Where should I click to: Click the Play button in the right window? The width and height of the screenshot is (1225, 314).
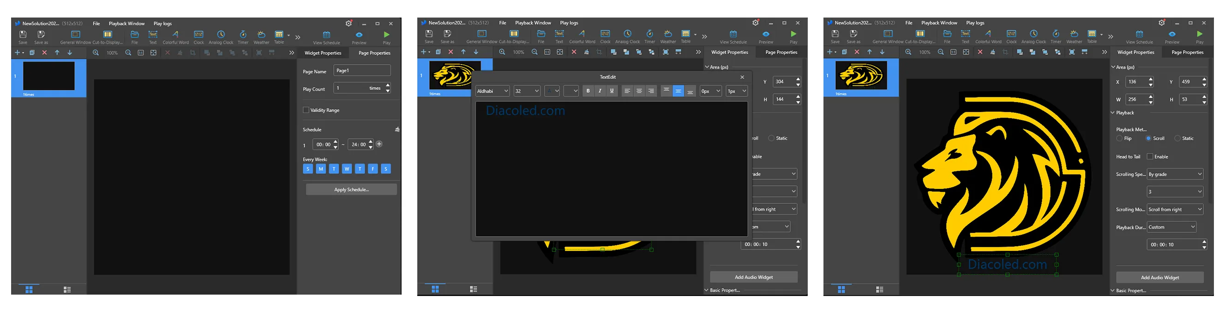click(x=1199, y=37)
